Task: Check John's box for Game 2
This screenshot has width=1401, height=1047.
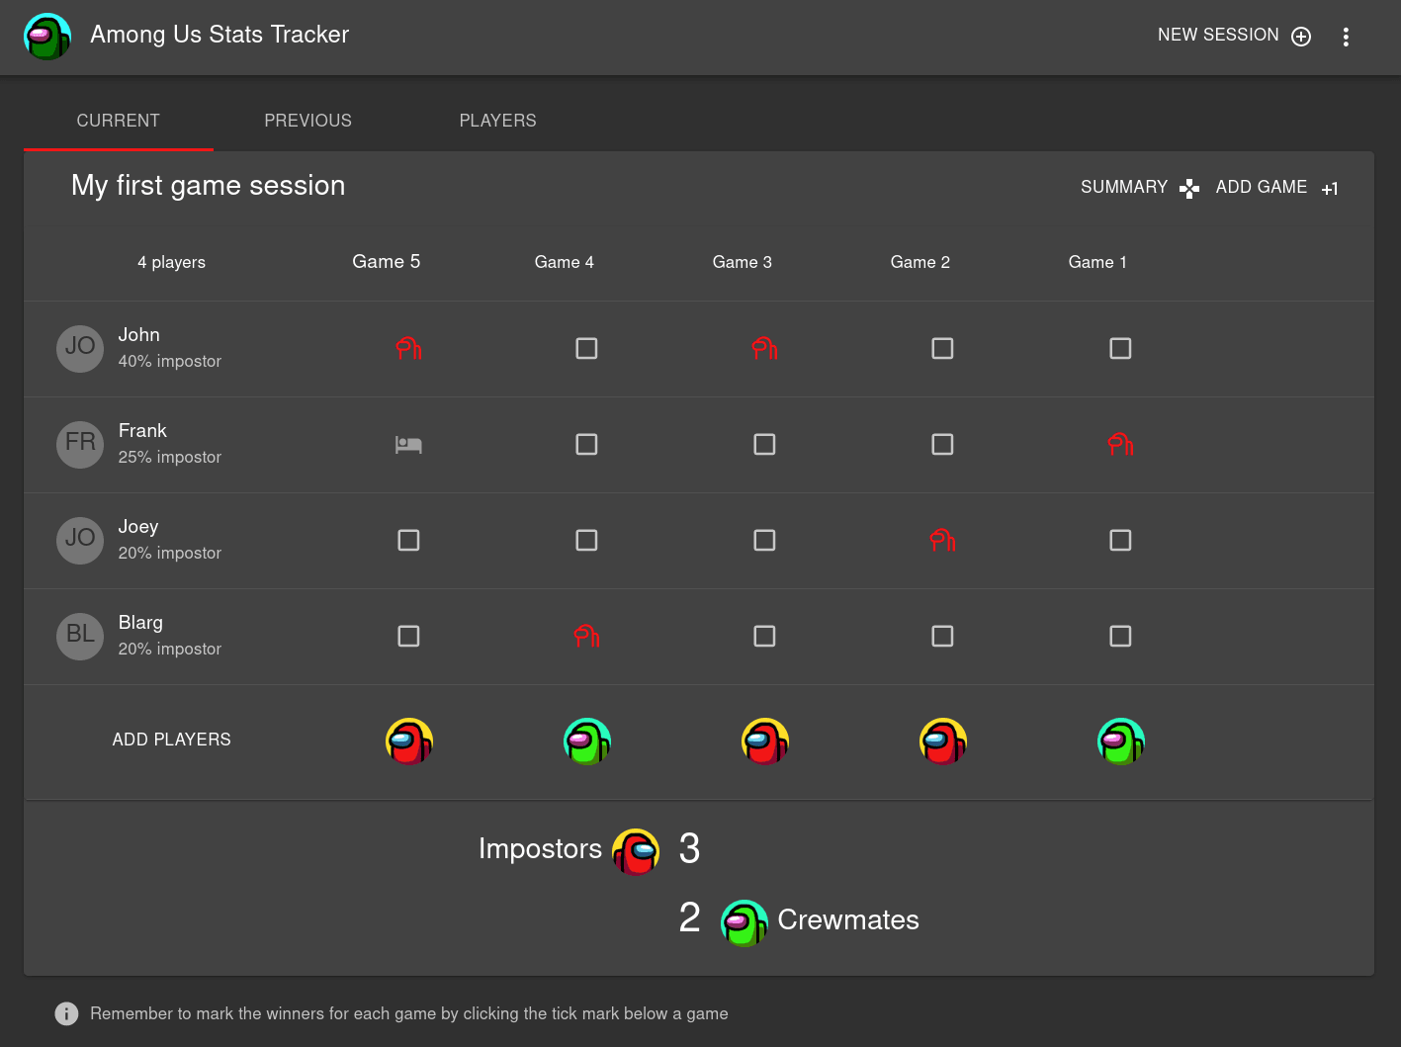Action: point(942,348)
